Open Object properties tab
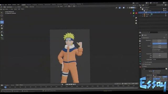This screenshot has width=168, height=94. coord(140,52)
